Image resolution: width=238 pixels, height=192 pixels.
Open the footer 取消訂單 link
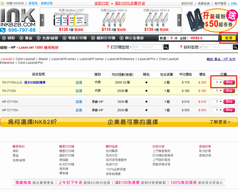click(205, 151)
